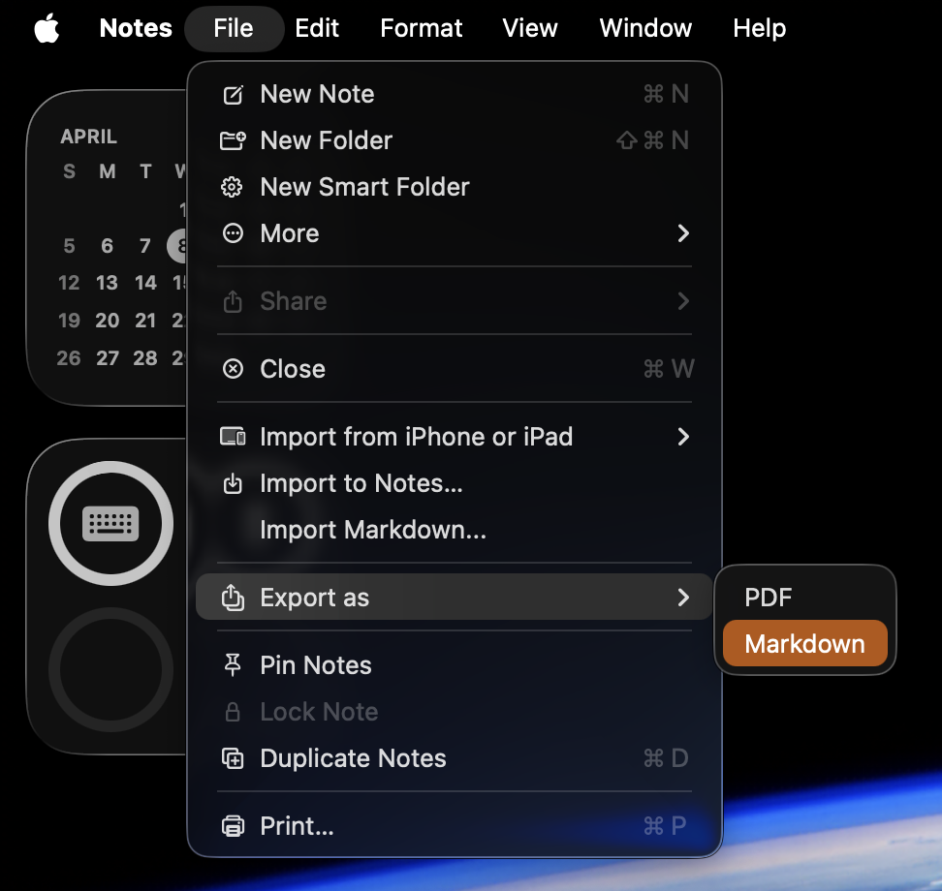Open the View menu
Image resolution: width=942 pixels, height=891 pixels.
click(x=530, y=29)
